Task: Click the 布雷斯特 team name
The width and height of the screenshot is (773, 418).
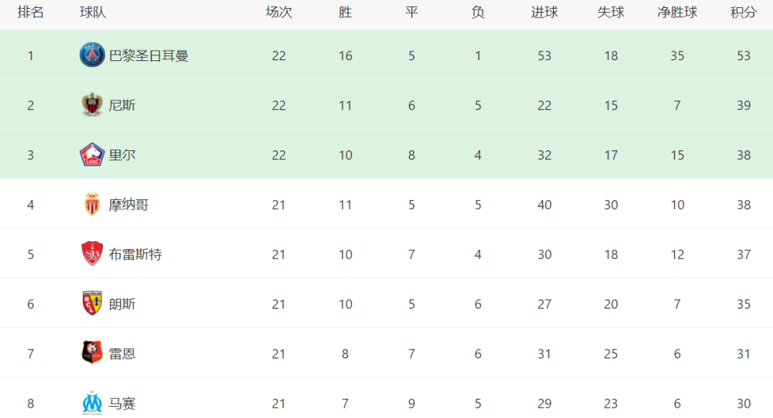Action: pos(135,255)
